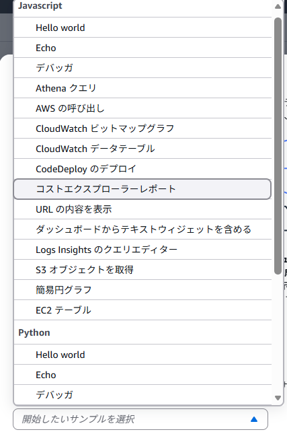The height and width of the screenshot is (434, 287).
Task: Select Javascript Hello world sample
Action: (x=142, y=28)
